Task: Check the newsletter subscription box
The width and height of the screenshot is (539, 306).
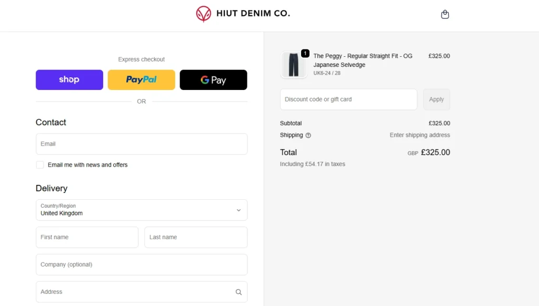Action: (x=39, y=165)
